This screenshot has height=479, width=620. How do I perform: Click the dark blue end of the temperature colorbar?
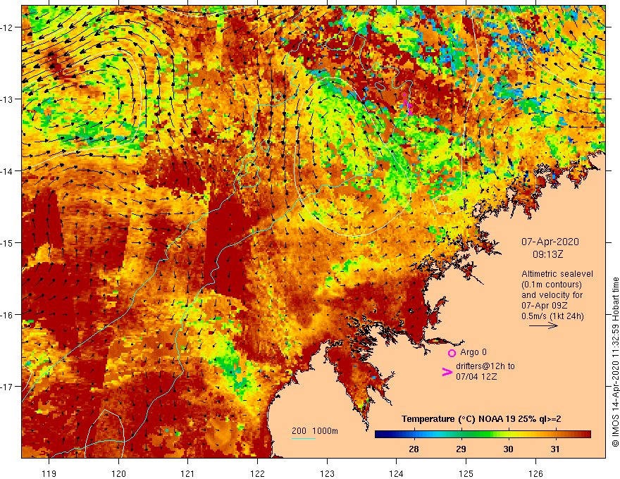click(382, 435)
